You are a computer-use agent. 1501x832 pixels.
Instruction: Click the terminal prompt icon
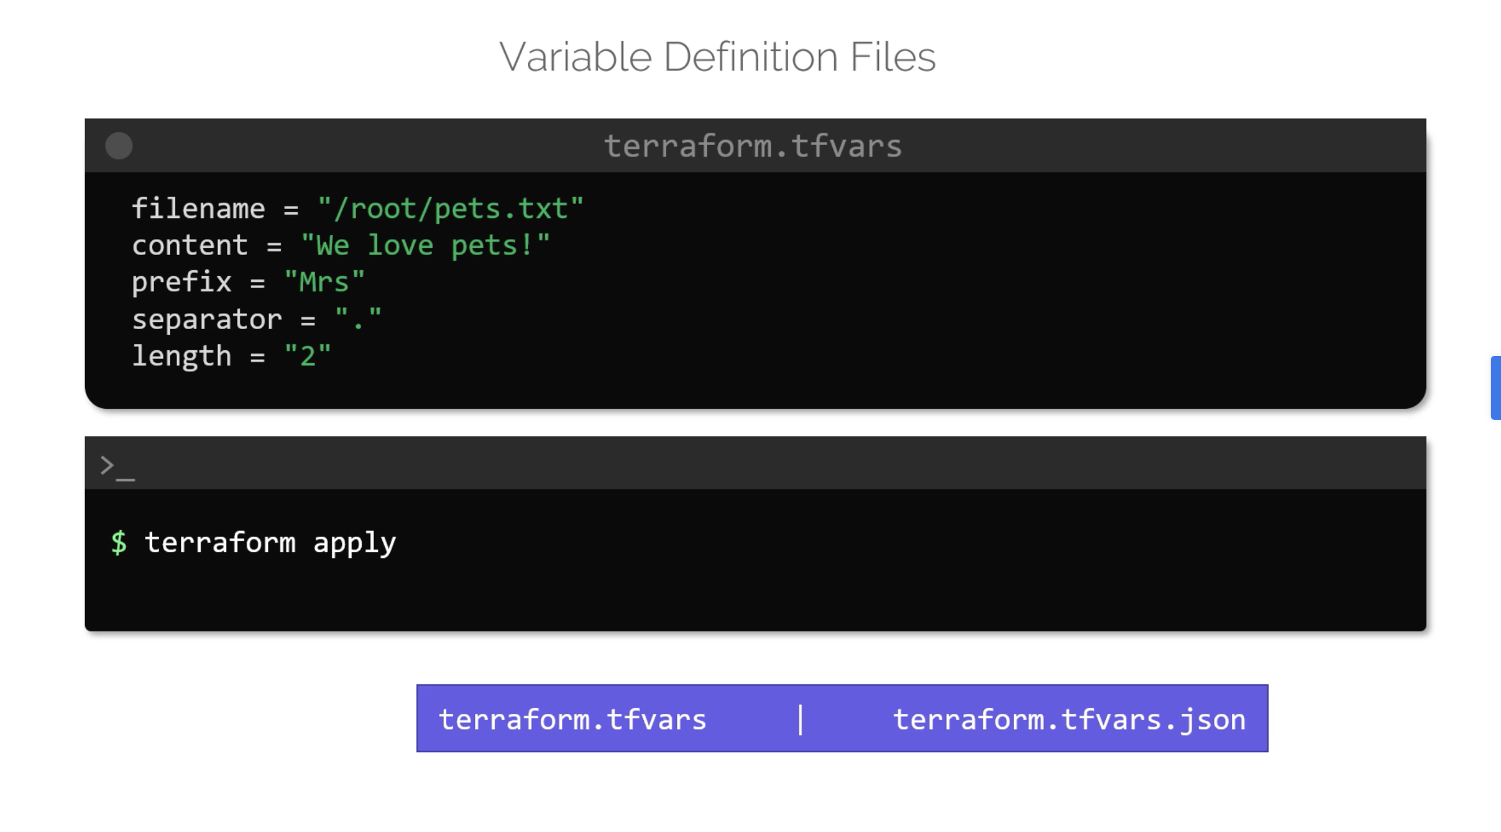(117, 467)
